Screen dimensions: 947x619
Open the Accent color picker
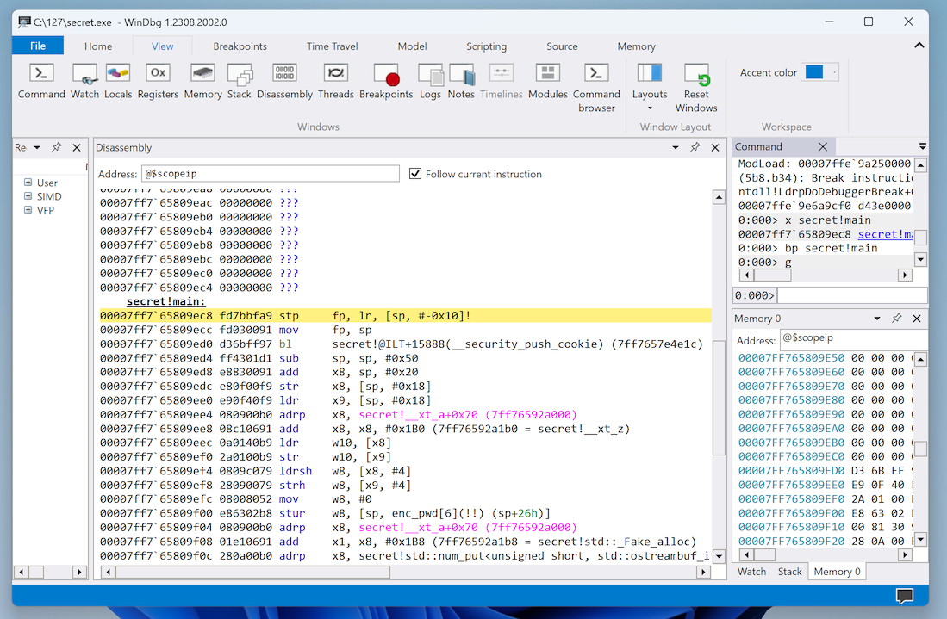[819, 72]
